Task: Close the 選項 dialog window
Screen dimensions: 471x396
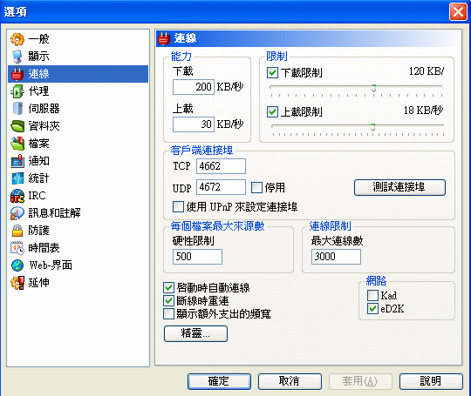Action: [458, 12]
